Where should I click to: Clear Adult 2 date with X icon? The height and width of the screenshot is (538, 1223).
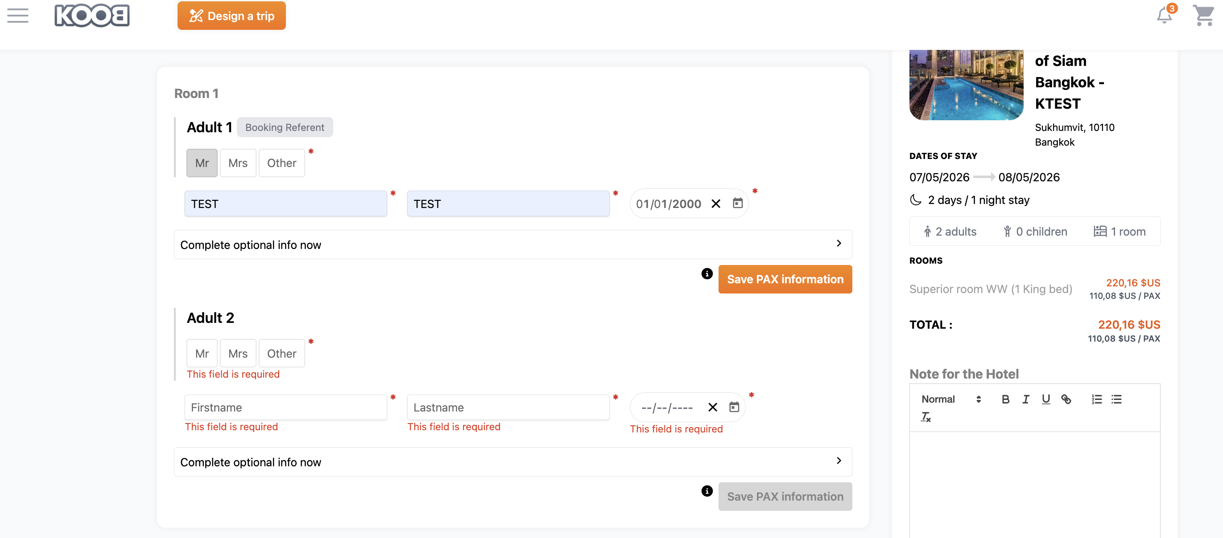[x=712, y=407]
